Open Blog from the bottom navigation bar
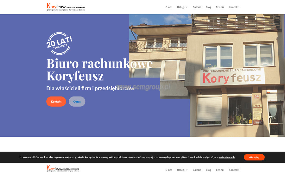The width and height of the screenshot is (285, 174). click(208, 170)
